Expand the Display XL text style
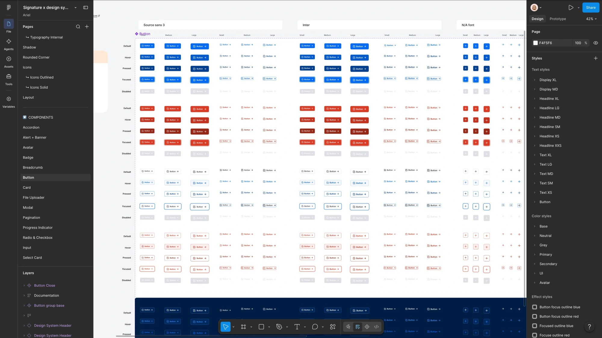The width and height of the screenshot is (602, 338). pyautogui.click(x=535, y=80)
